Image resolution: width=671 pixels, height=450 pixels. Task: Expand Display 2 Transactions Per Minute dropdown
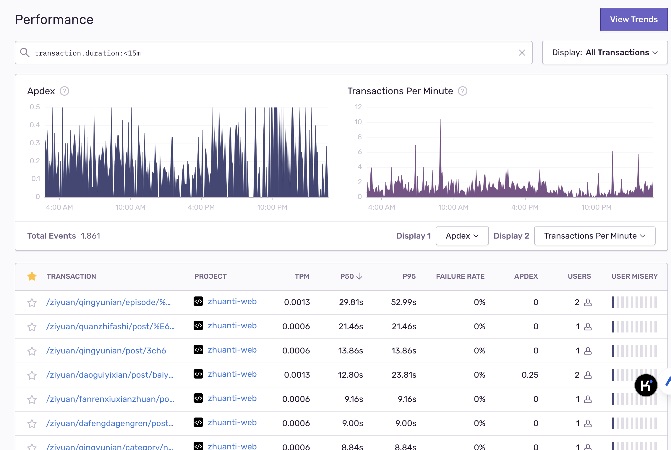pyautogui.click(x=594, y=236)
